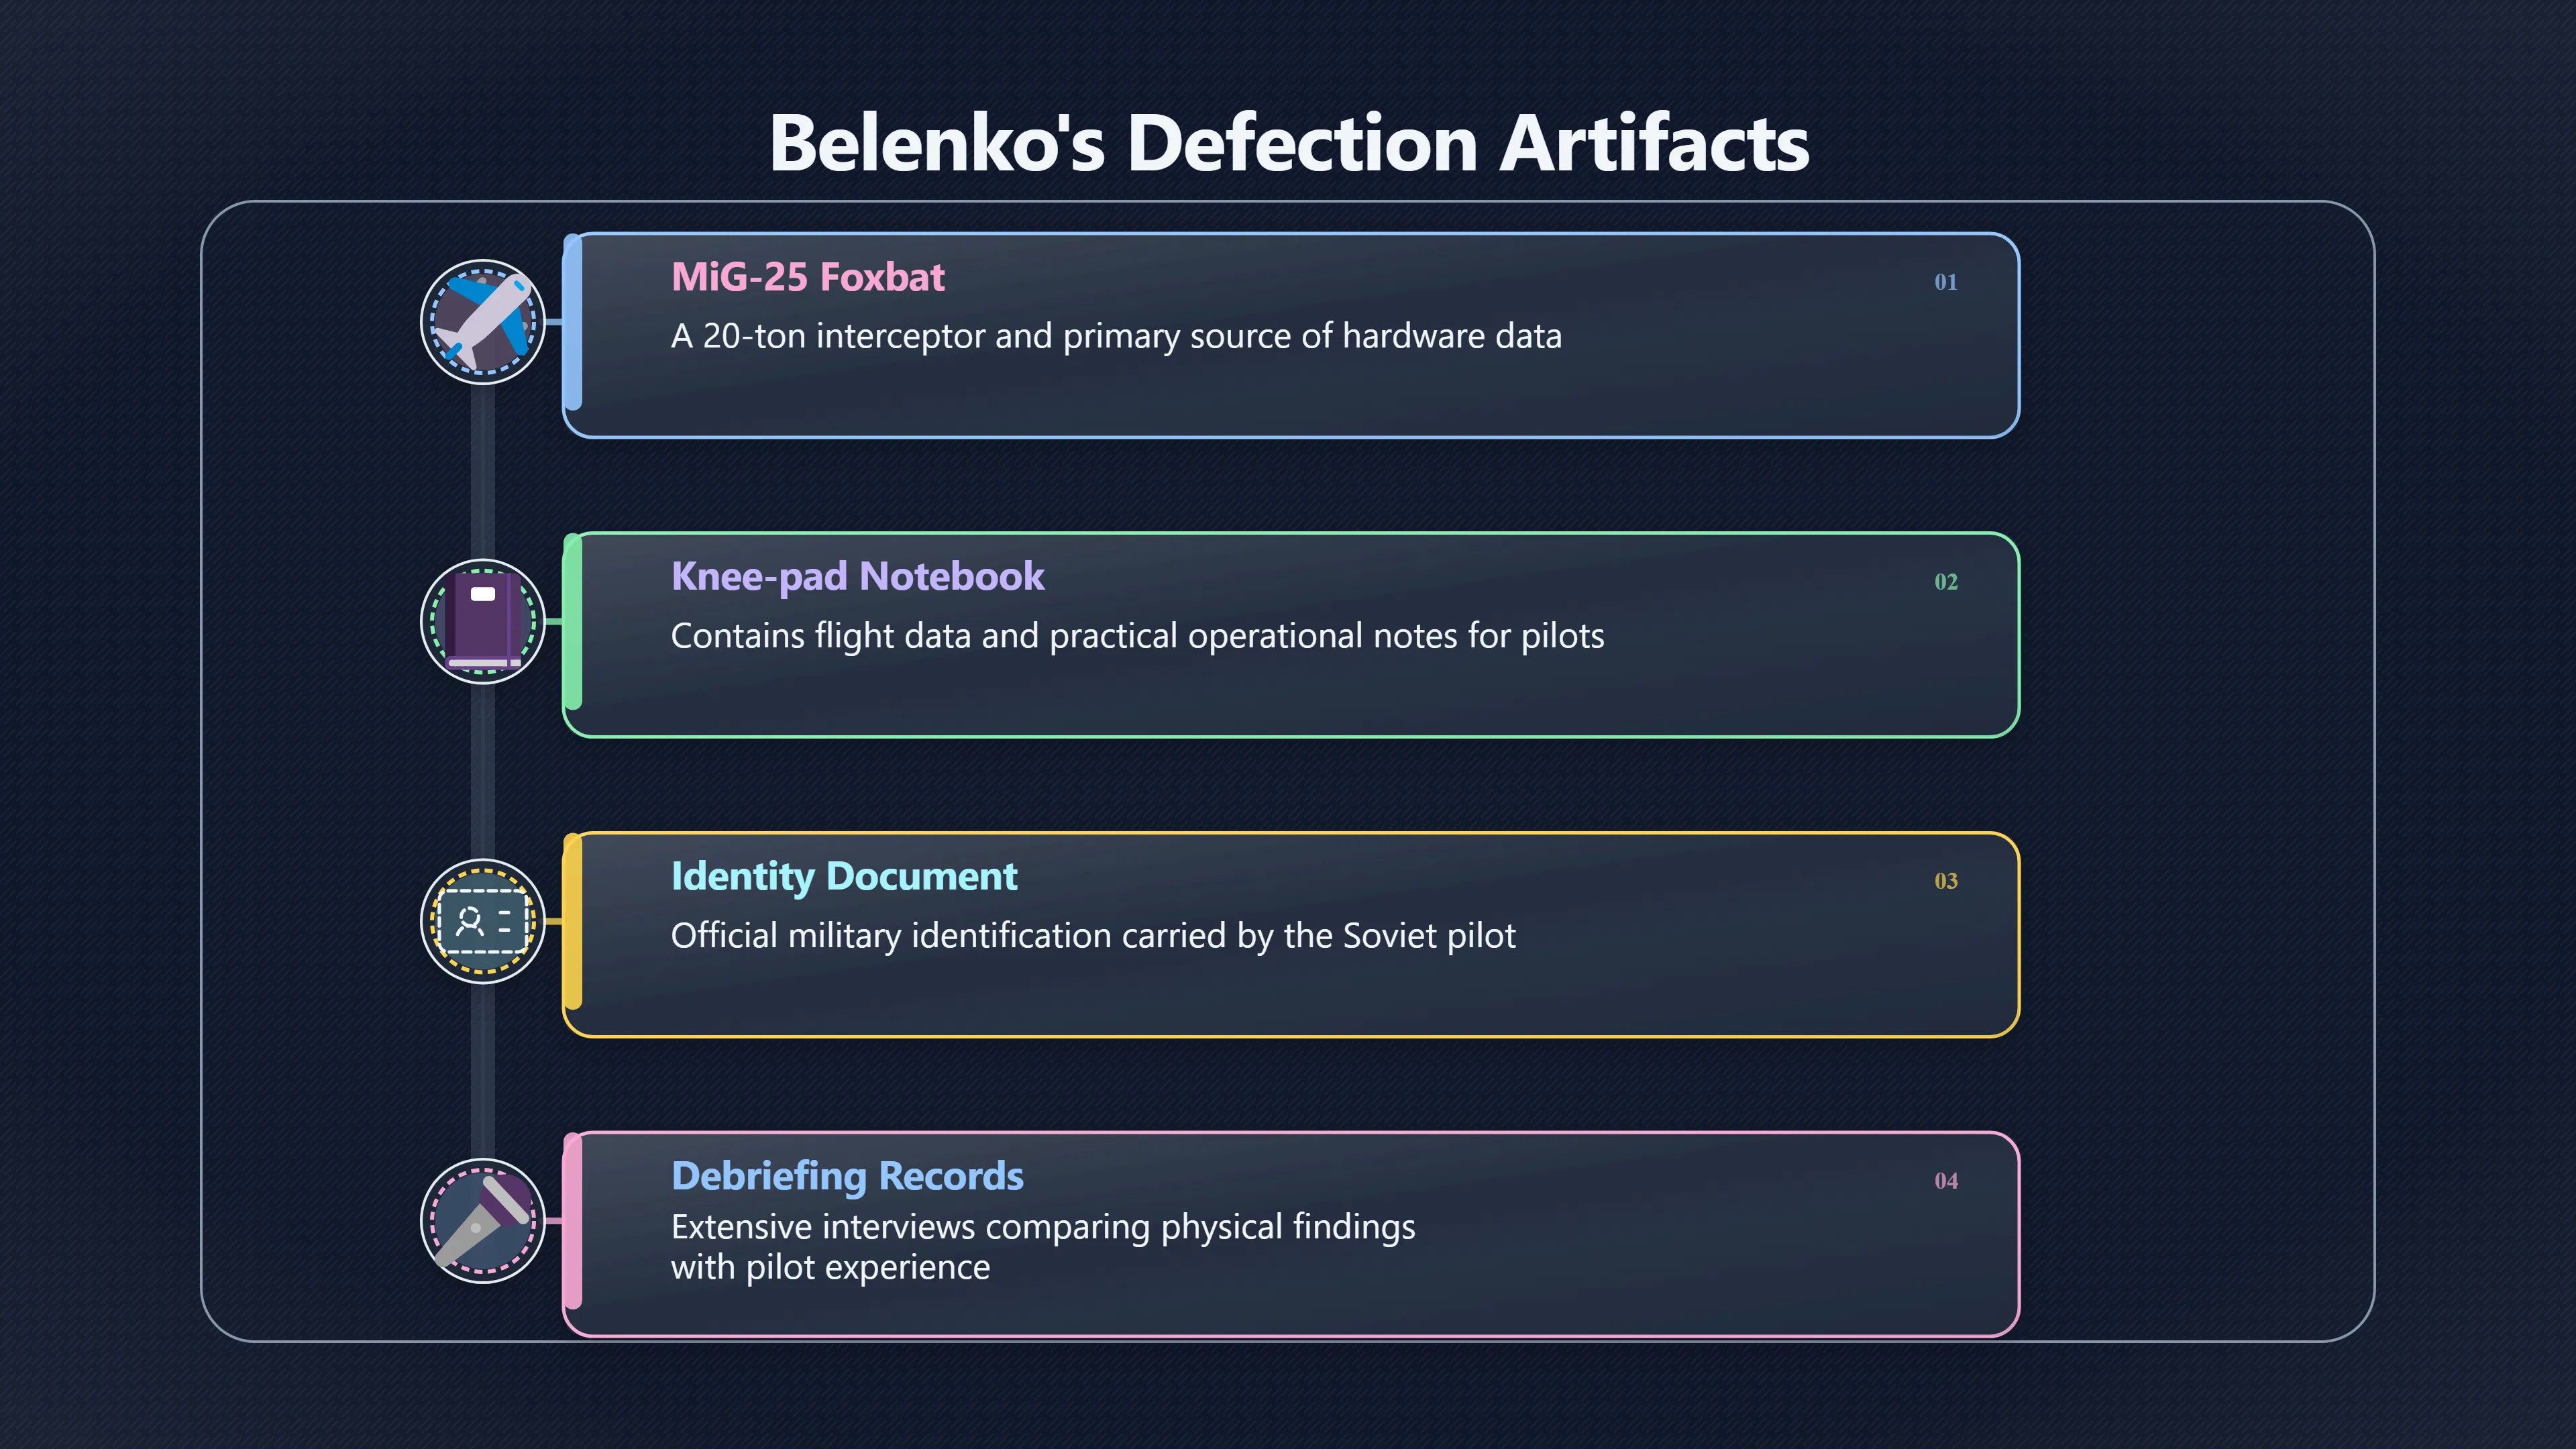Click the extensive interviews description text
2576x1449 pixels.
(1043, 1247)
